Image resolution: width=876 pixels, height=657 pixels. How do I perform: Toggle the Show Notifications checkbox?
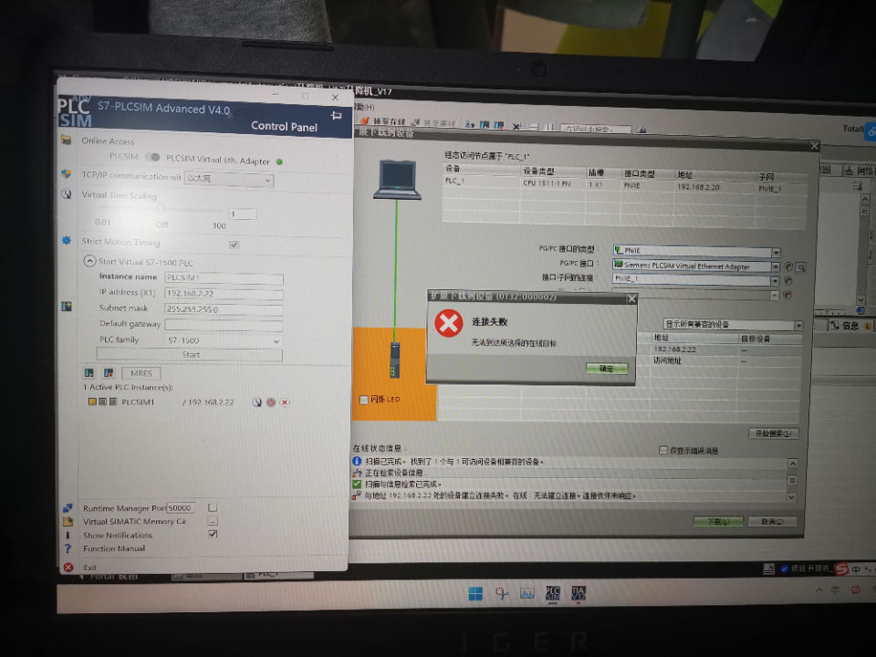tap(213, 534)
